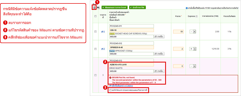Click the folder icon beside the trash

click(98, 7)
